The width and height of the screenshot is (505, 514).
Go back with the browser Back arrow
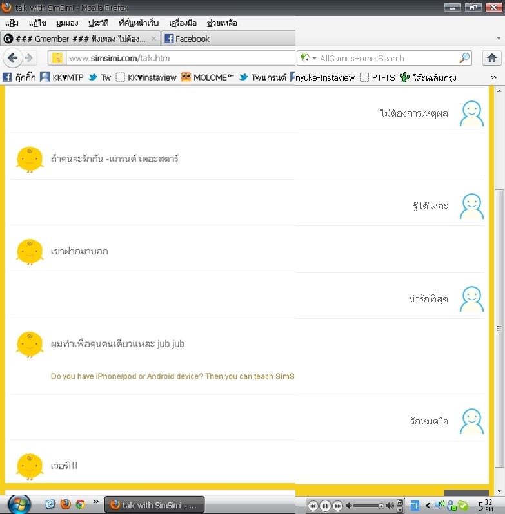(x=13, y=58)
